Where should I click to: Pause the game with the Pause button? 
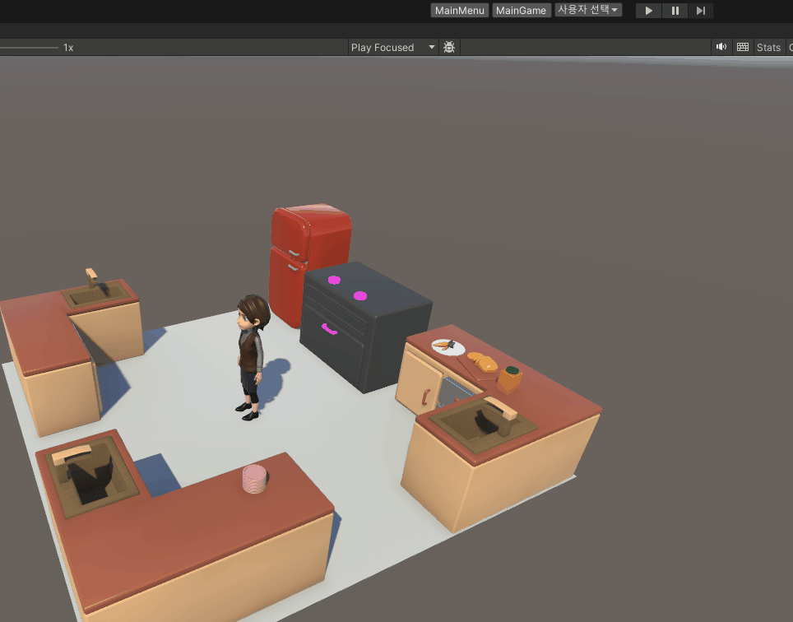(x=675, y=11)
